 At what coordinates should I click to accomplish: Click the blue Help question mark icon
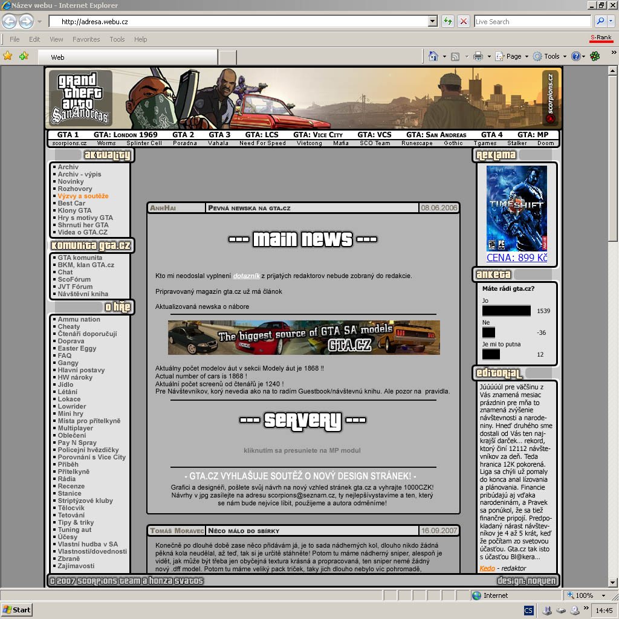(576, 56)
